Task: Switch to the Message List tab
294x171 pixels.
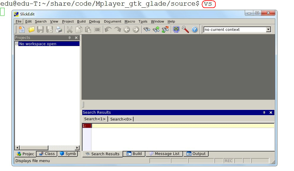Action: click(x=164, y=154)
